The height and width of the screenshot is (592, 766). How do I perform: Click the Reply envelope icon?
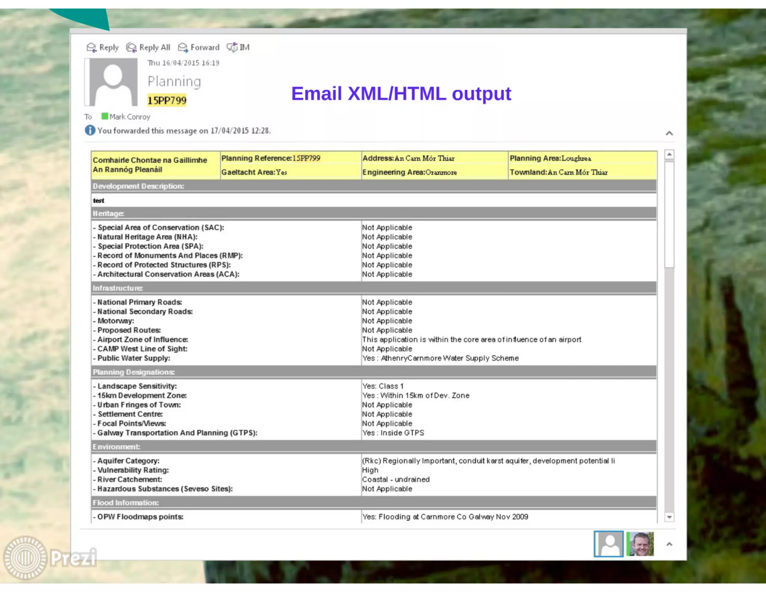(x=91, y=48)
